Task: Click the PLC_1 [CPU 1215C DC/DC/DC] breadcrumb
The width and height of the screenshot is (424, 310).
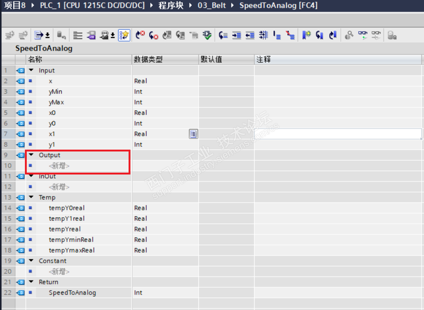Action: (x=92, y=6)
